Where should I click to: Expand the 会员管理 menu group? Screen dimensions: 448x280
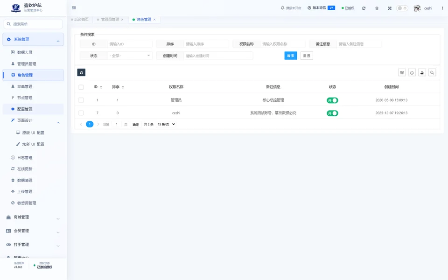33,231
